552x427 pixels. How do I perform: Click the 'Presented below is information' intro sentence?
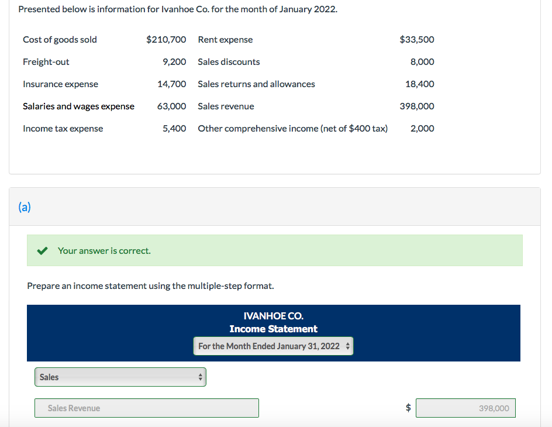pyautogui.click(x=178, y=9)
